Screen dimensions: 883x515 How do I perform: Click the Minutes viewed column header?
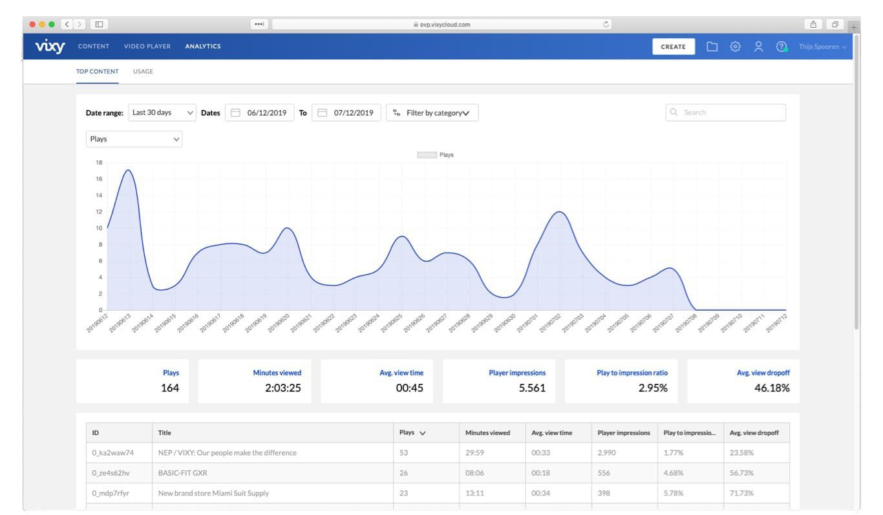click(492, 433)
